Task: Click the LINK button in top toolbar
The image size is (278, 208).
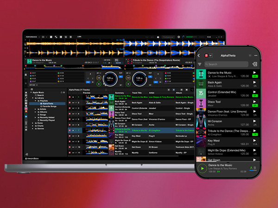Action: (79, 37)
